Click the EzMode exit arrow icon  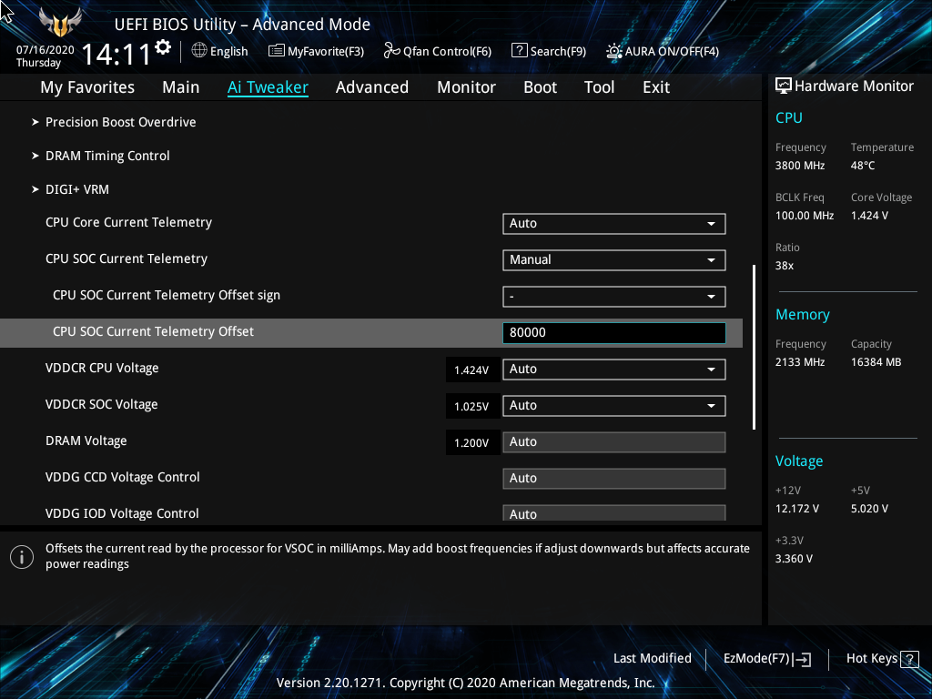pos(803,659)
